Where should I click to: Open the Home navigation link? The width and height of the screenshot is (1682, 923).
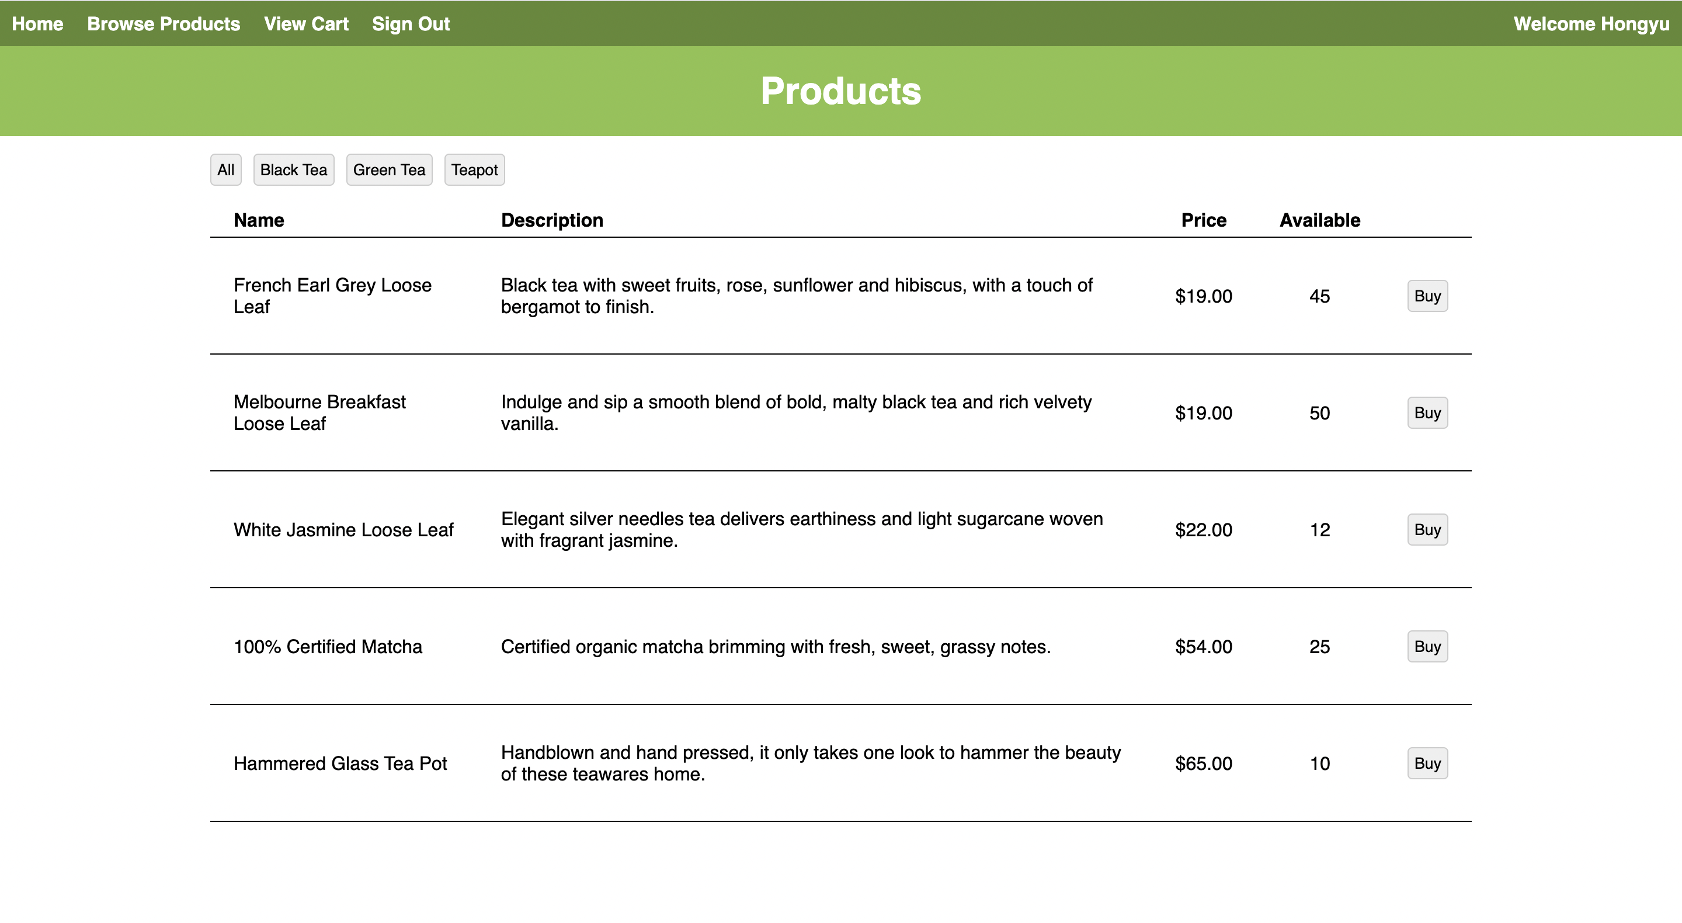37,24
